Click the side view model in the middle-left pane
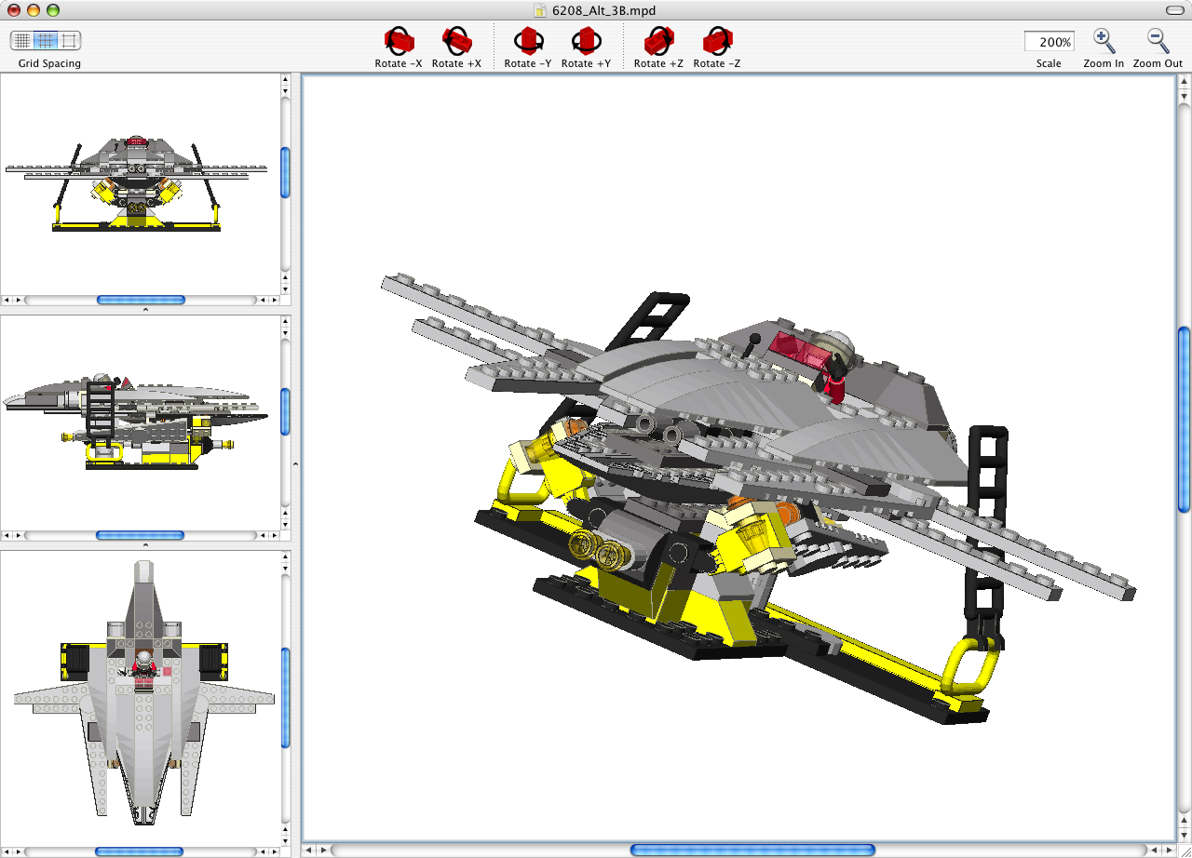The height and width of the screenshot is (858, 1192). pos(136,422)
